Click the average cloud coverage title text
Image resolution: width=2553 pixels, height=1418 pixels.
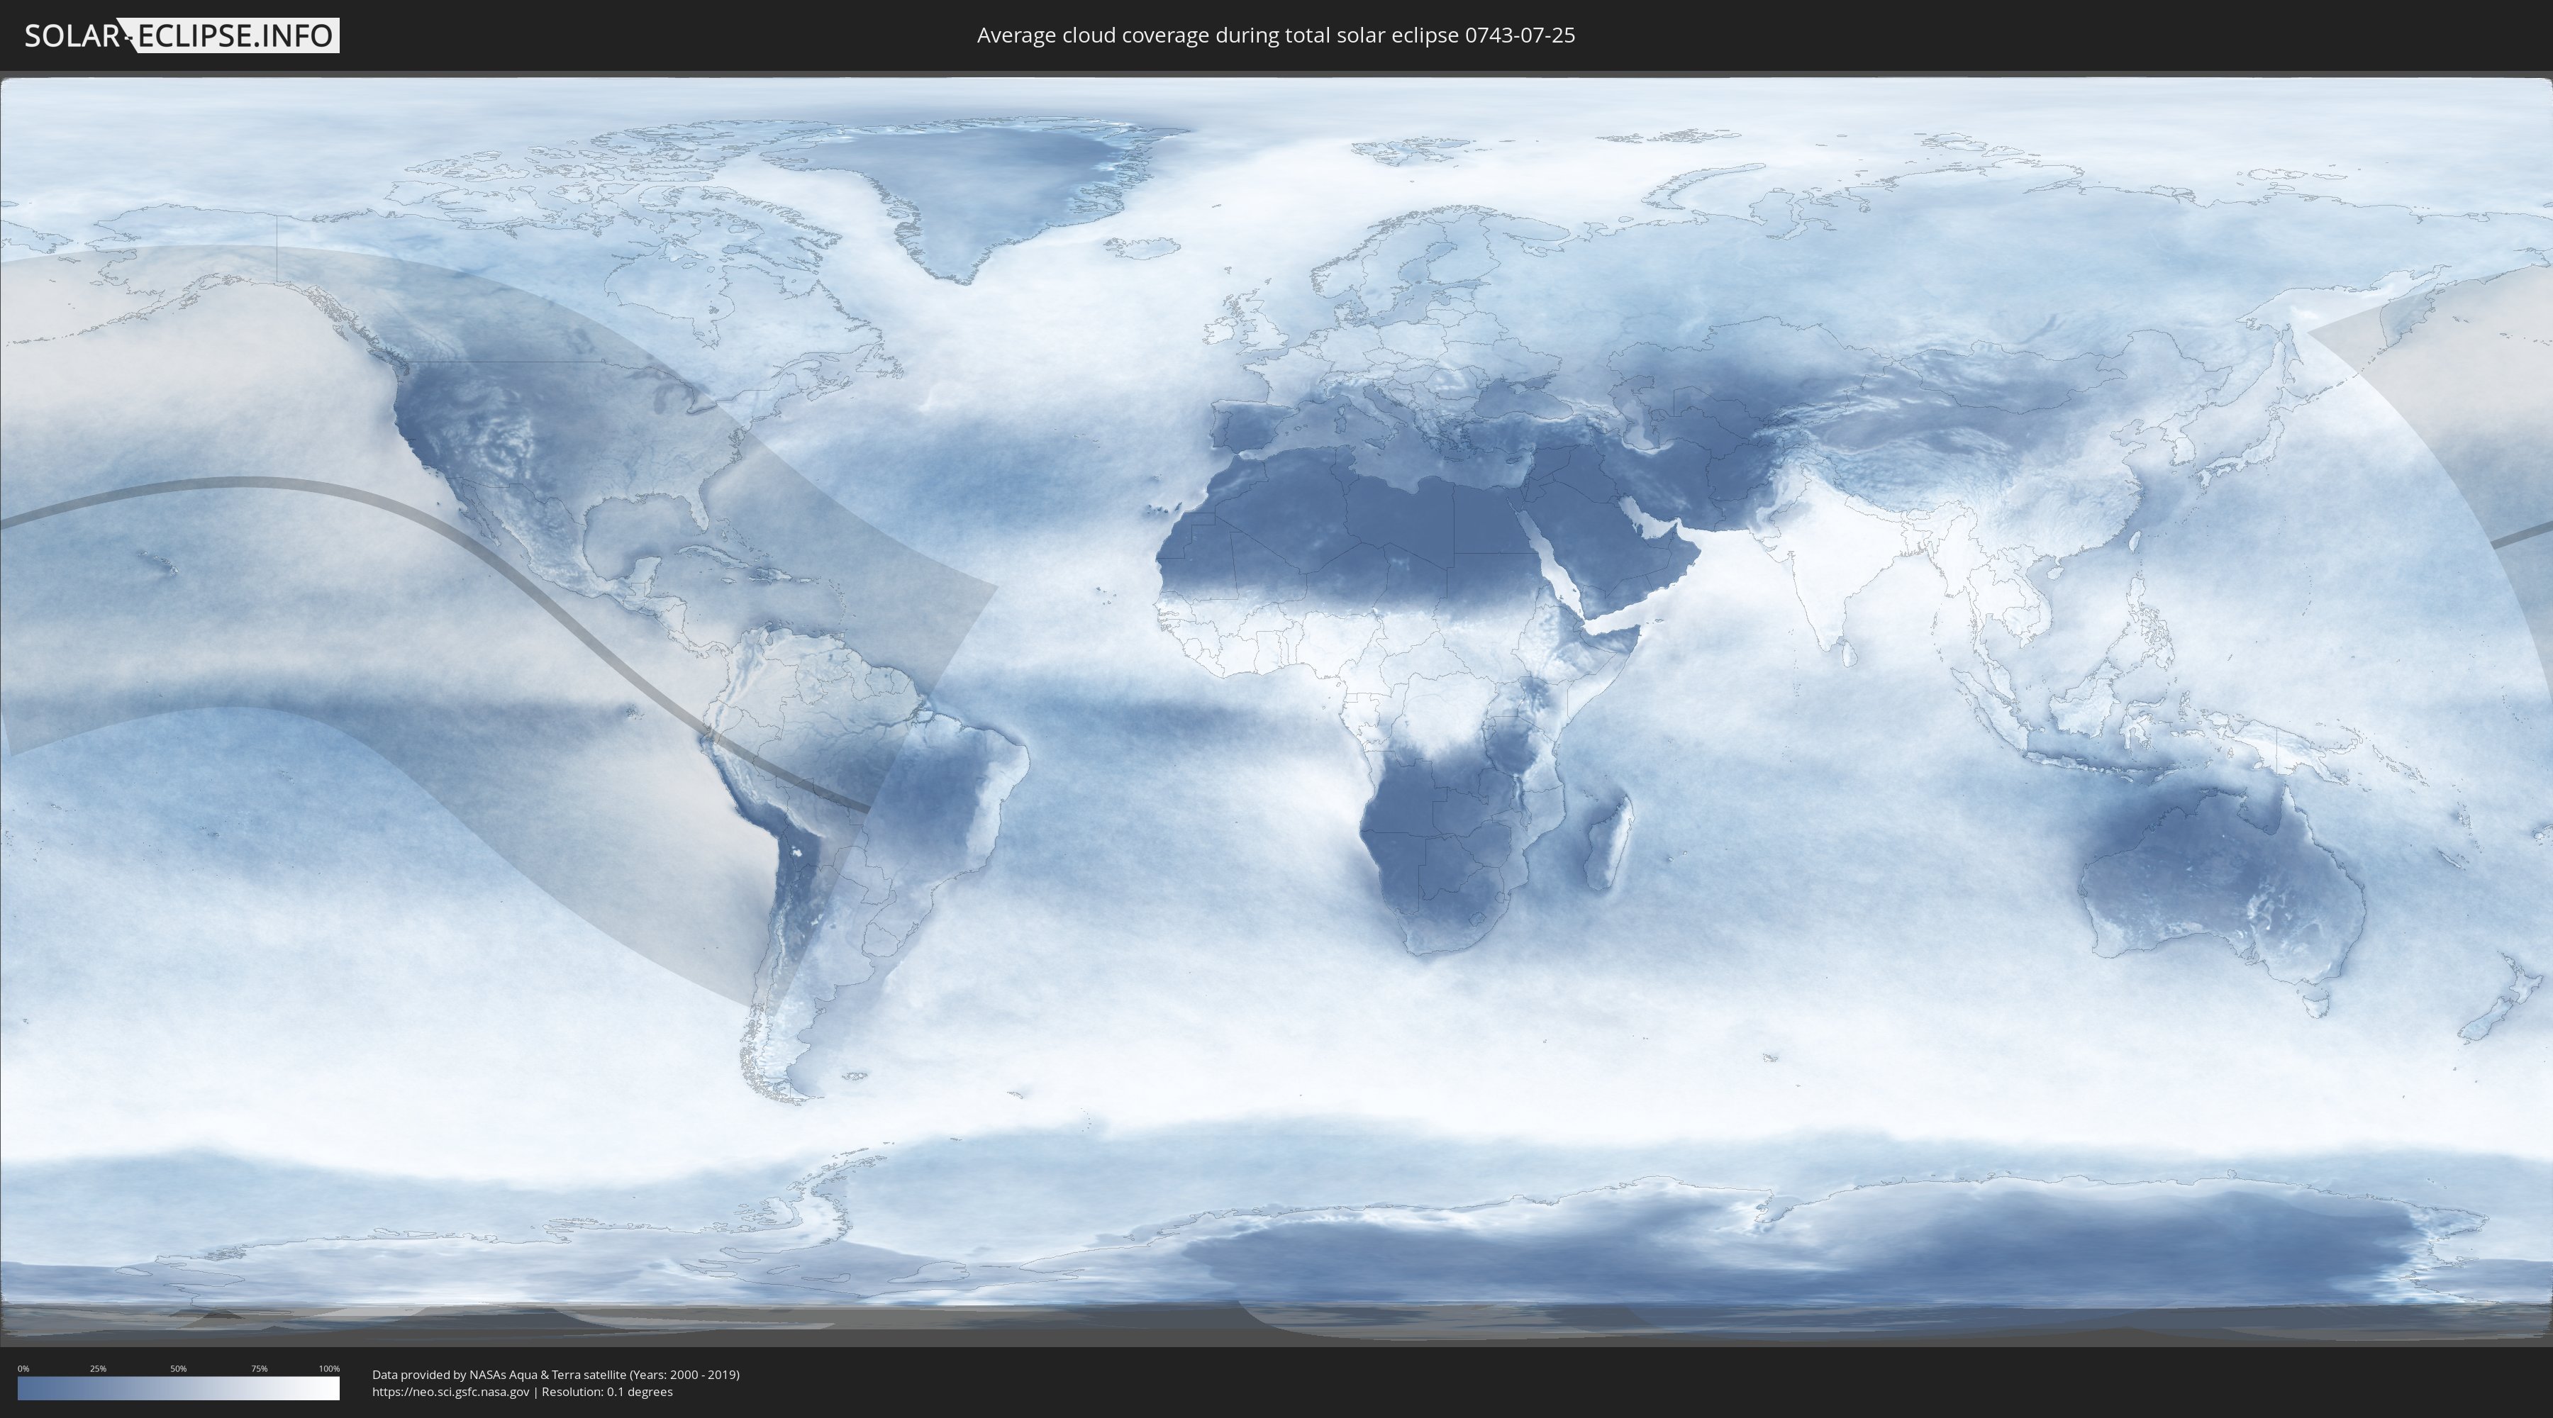pos(1276,35)
